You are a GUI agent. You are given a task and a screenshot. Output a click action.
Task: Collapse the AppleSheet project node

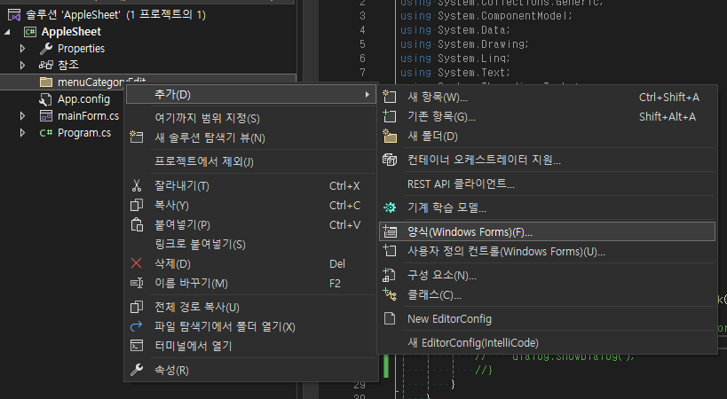click(x=7, y=32)
